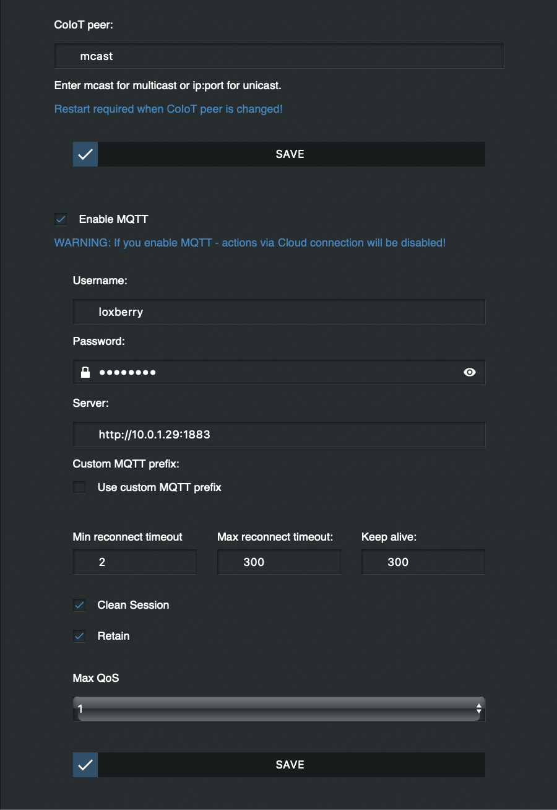557x810 pixels.
Task: Click the Username field with loxberry
Action: [x=278, y=312]
